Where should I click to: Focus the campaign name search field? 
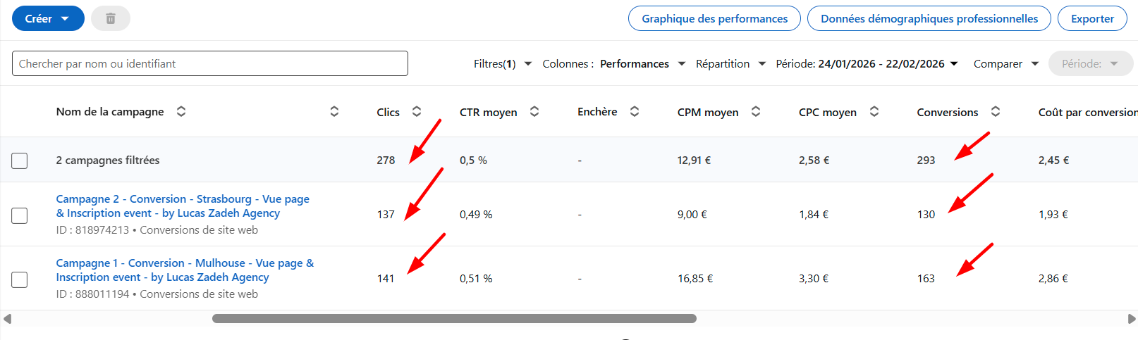click(x=210, y=63)
